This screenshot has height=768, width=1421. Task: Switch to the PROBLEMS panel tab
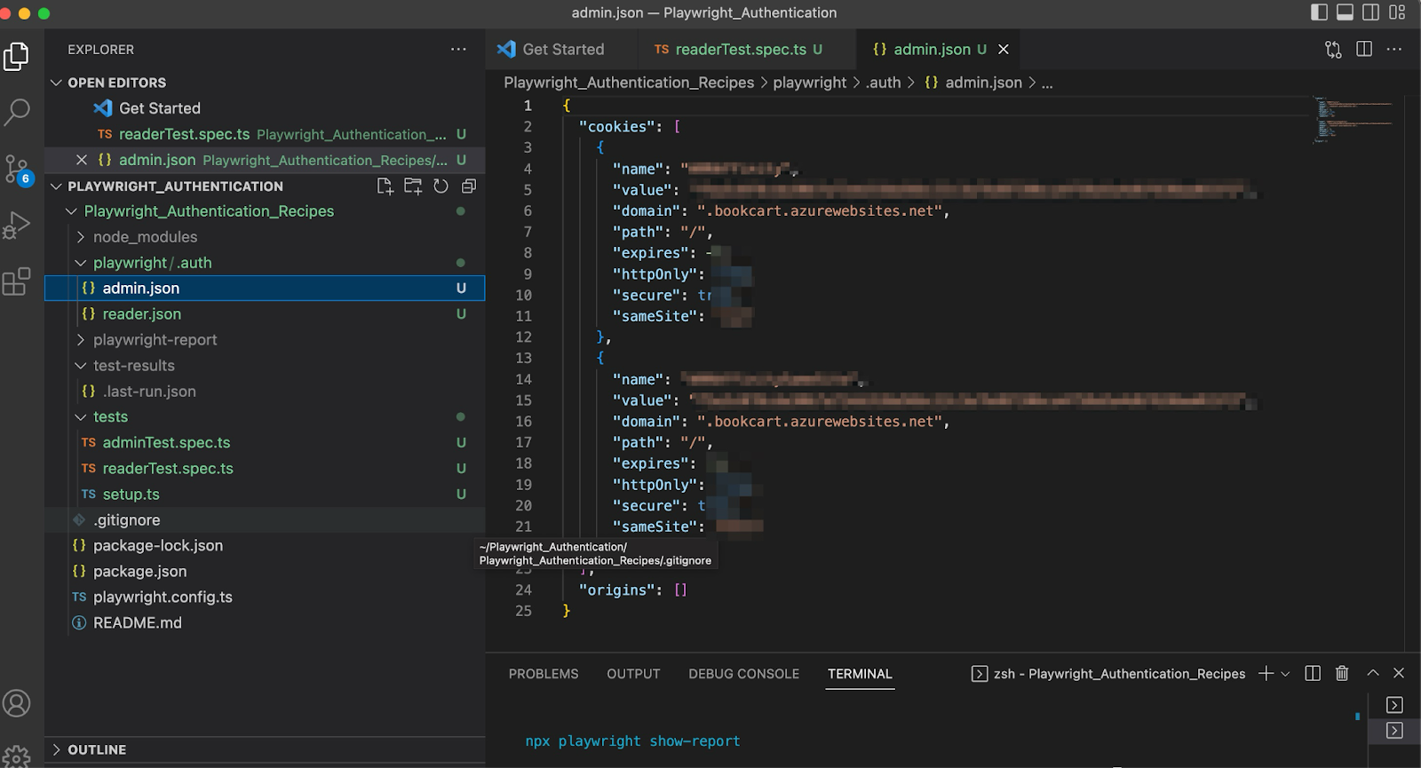tap(543, 674)
